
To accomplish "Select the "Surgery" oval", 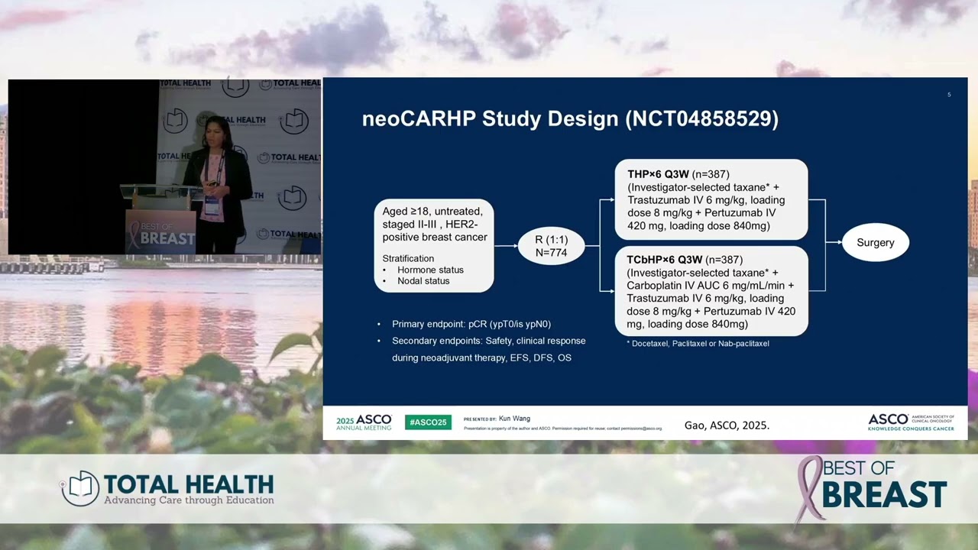I will click(876, 242).
